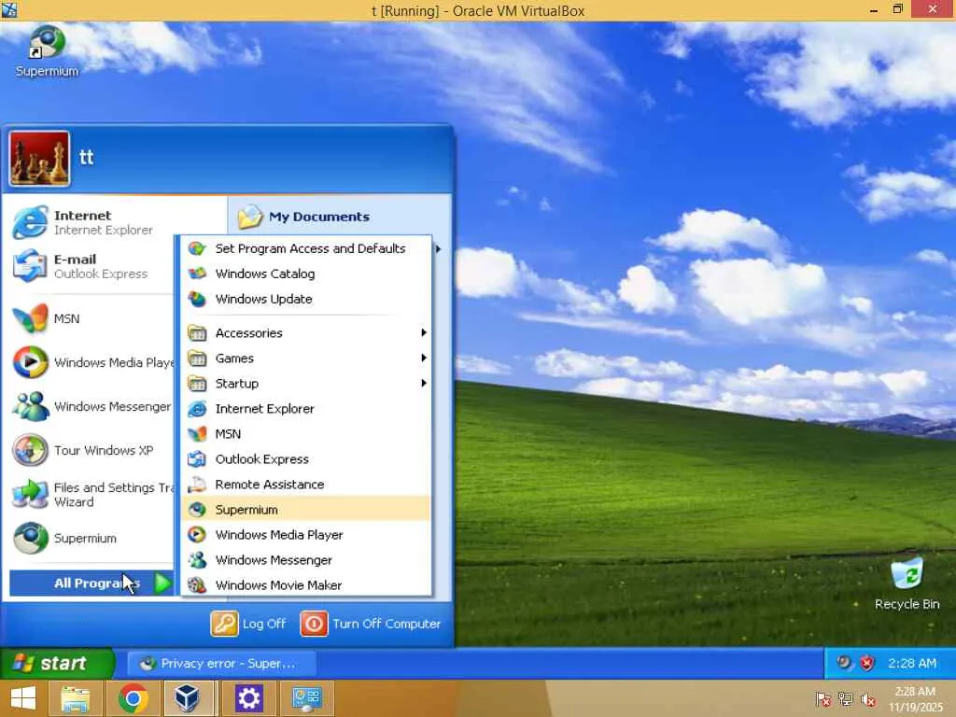The height and width of the screenshot is (717, 956).
Task: Click the control panel monitor taskbar icon
Action: click(306, 698)
